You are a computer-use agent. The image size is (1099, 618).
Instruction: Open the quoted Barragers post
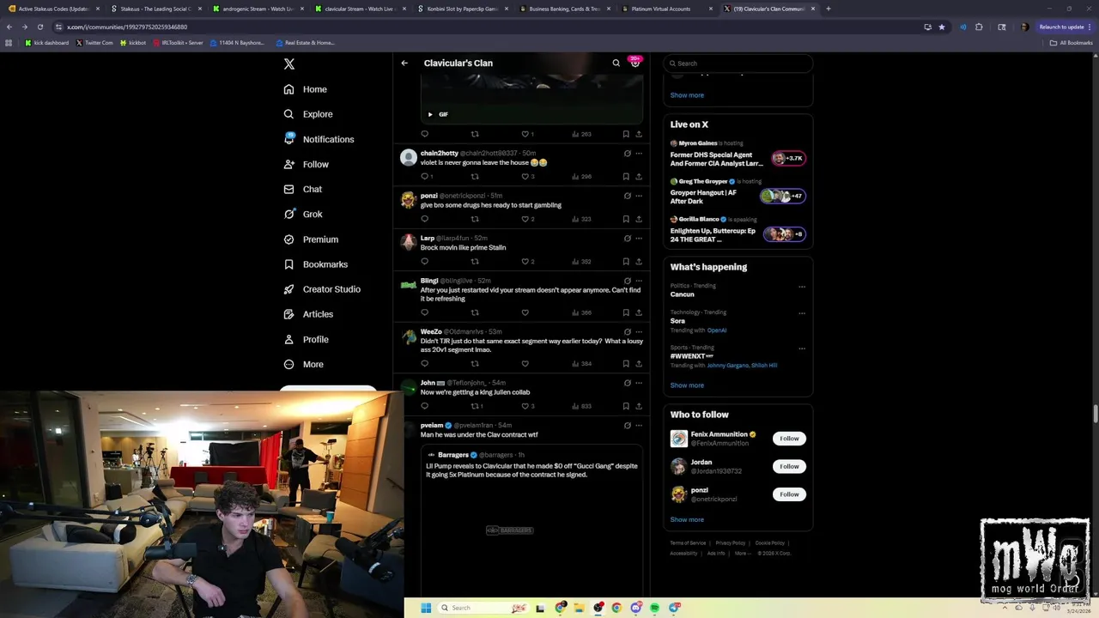tap(532, 520)
